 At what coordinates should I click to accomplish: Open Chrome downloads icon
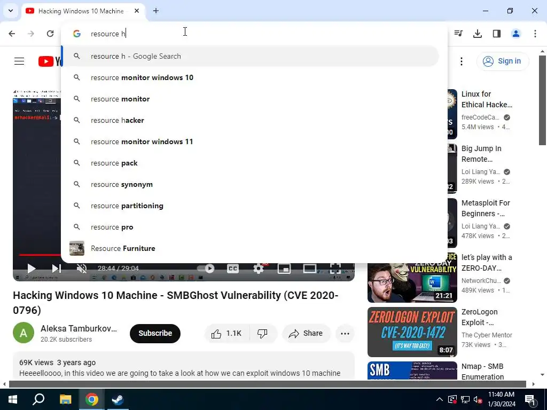tap(478, 34)
